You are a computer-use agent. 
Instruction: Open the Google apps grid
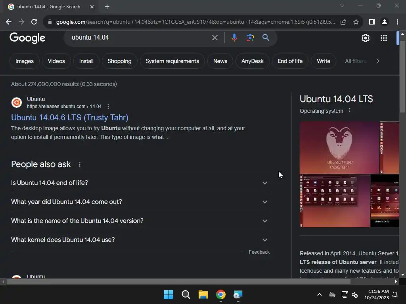[x=384, y=38]
